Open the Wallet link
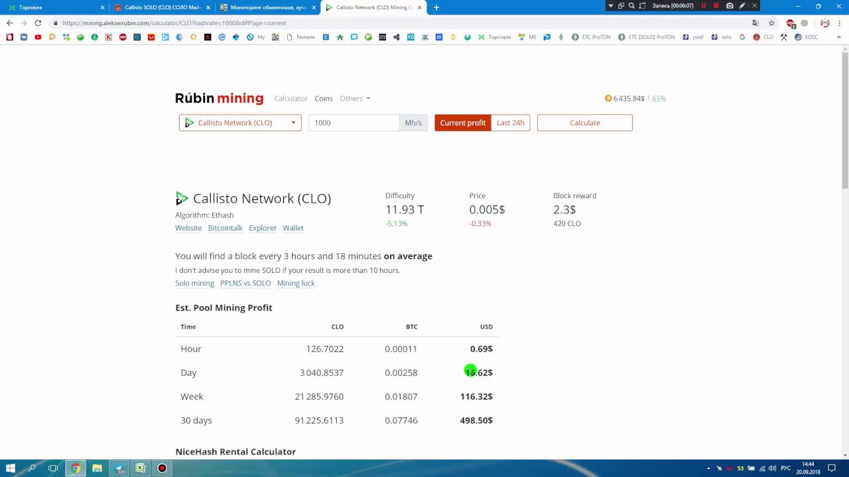 293,228
